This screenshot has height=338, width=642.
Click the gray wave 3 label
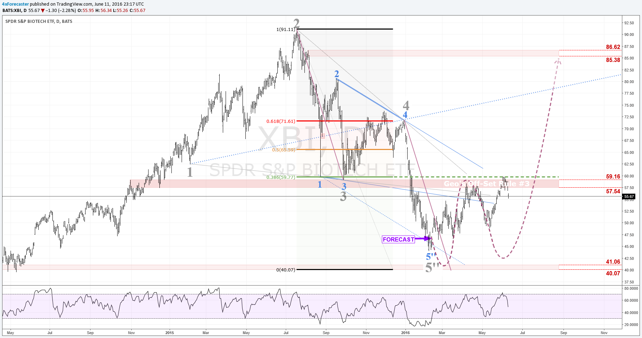(343, 196)
